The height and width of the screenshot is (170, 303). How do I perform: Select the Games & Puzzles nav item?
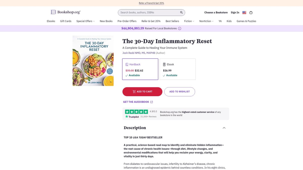(246, 21)
